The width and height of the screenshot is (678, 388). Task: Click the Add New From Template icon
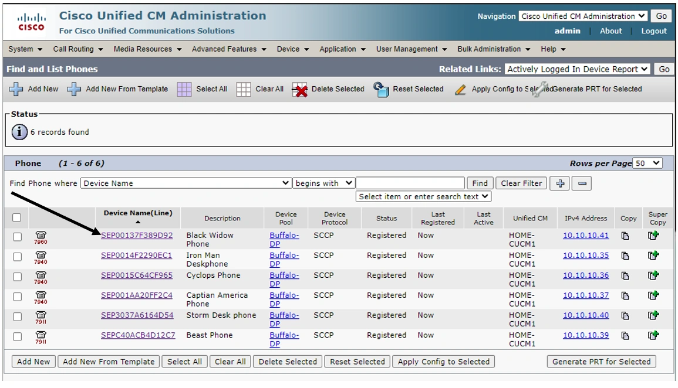pyautogui.click(x=74, y=89)
